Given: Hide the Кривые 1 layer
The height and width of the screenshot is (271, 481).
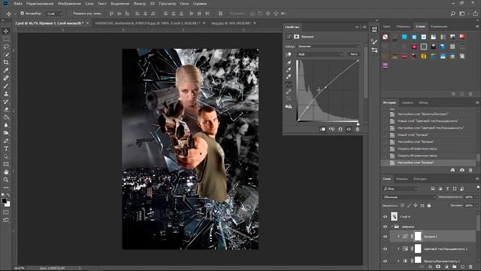Looking at the screenshot, I should pos(386,236).
